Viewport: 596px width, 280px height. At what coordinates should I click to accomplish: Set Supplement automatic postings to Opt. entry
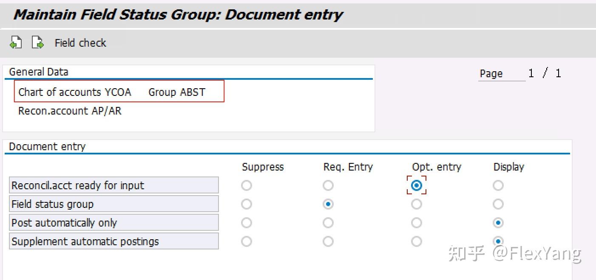point(417,241)
